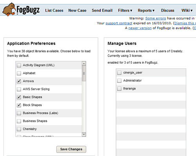Open the 'support contract' link
196x156 pixels.
(x=119, y=23)
